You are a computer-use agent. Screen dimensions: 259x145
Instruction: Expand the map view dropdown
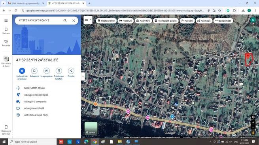point(88,20)
